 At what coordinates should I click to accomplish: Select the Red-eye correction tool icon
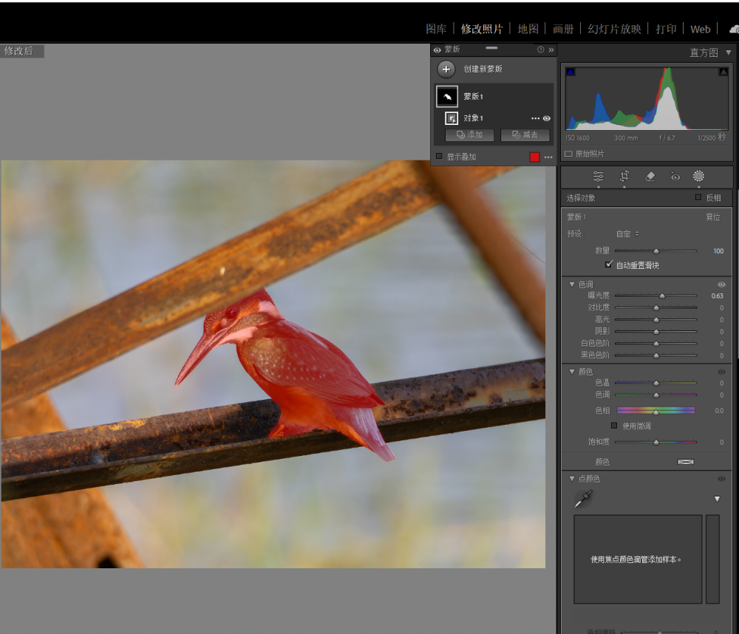pos(675,177)
